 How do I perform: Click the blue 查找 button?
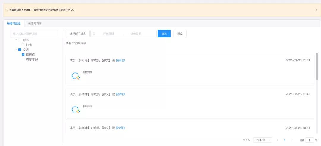click(x=164, y=34)
